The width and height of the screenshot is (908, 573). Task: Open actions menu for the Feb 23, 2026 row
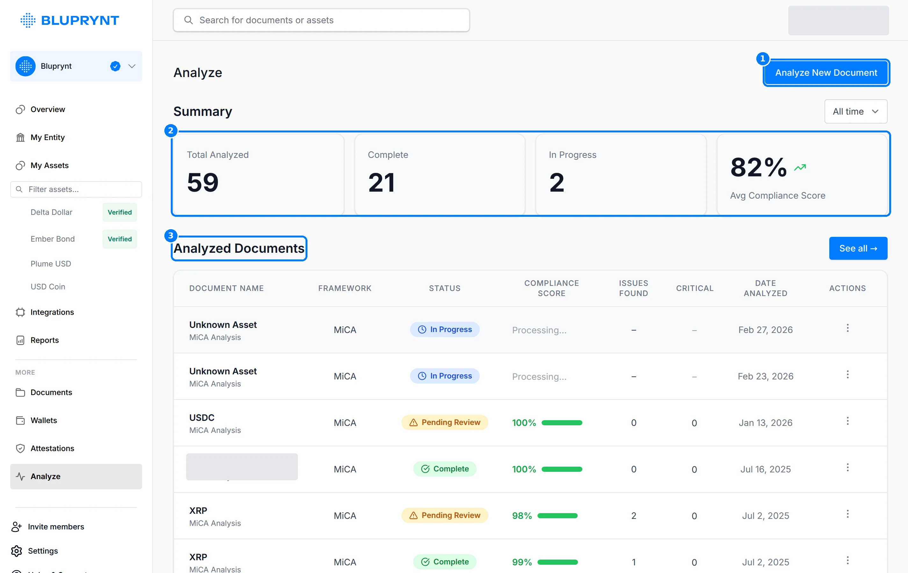(x=847, y=374)
